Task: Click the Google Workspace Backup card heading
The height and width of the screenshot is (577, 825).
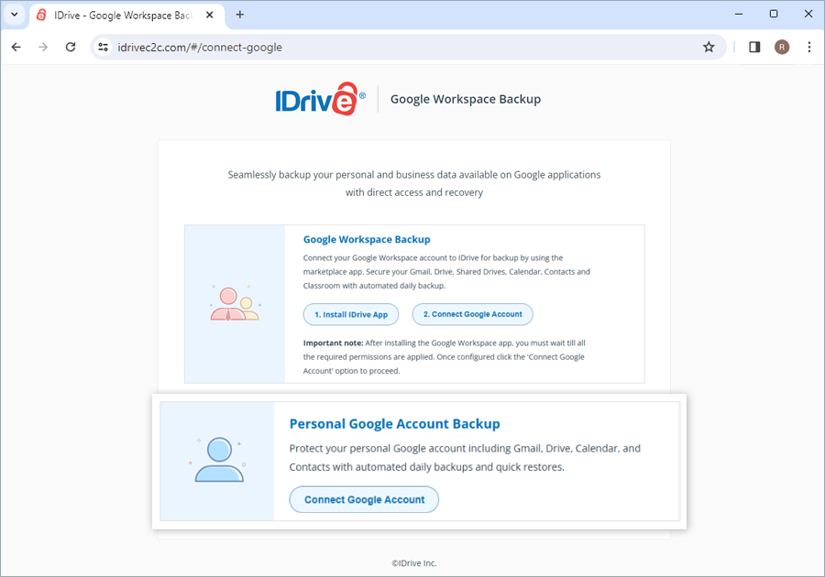Action: tap(367, 240)
